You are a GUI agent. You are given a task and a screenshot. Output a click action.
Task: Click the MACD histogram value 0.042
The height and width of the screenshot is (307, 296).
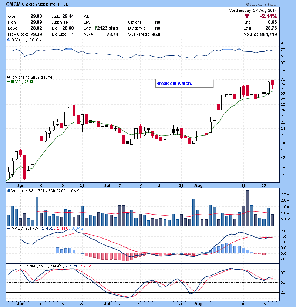click(77, 228)
